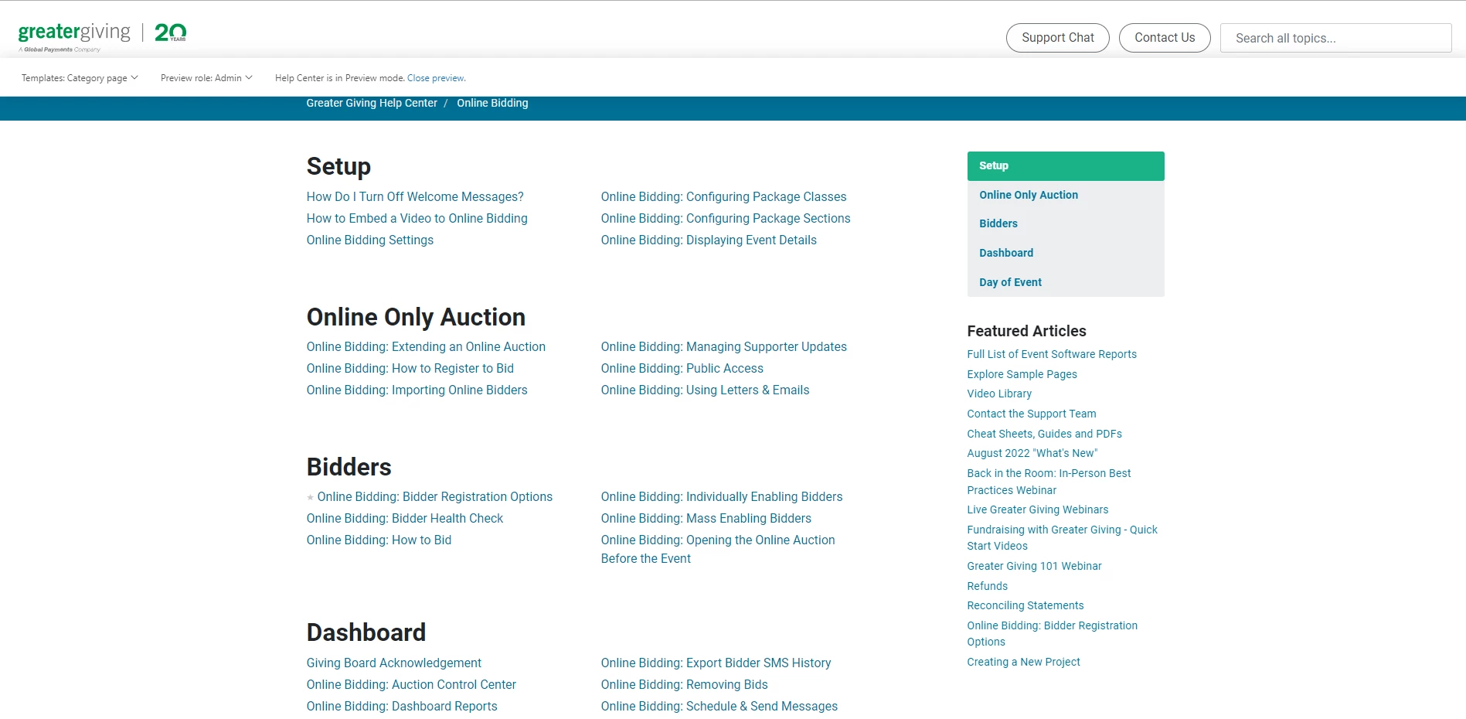
Task: Click the Close preview link
Action: tap(436, 78)
